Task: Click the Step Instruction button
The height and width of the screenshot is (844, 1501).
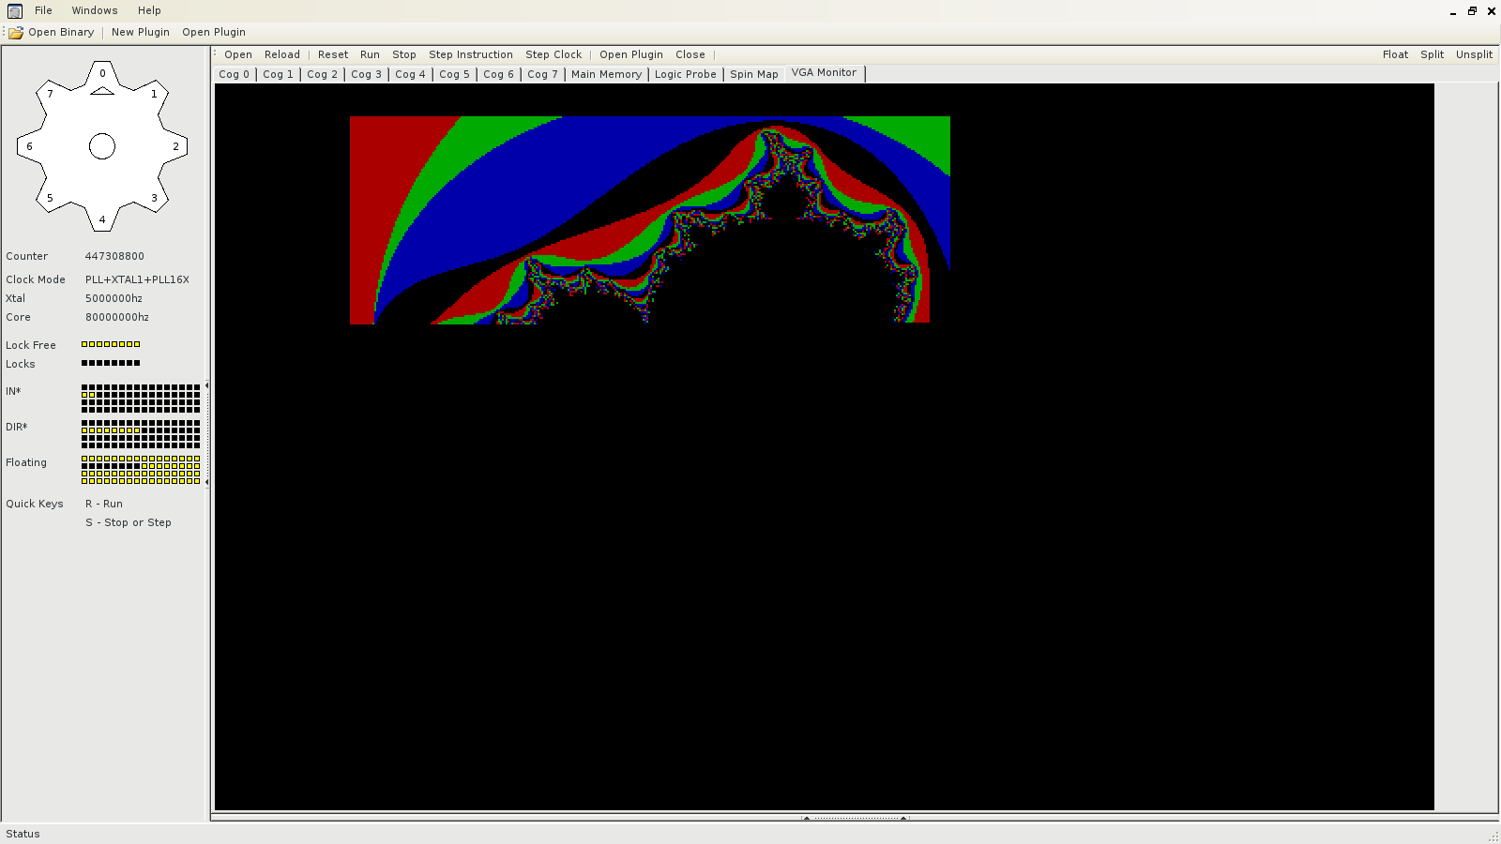Action: (470, 54)
